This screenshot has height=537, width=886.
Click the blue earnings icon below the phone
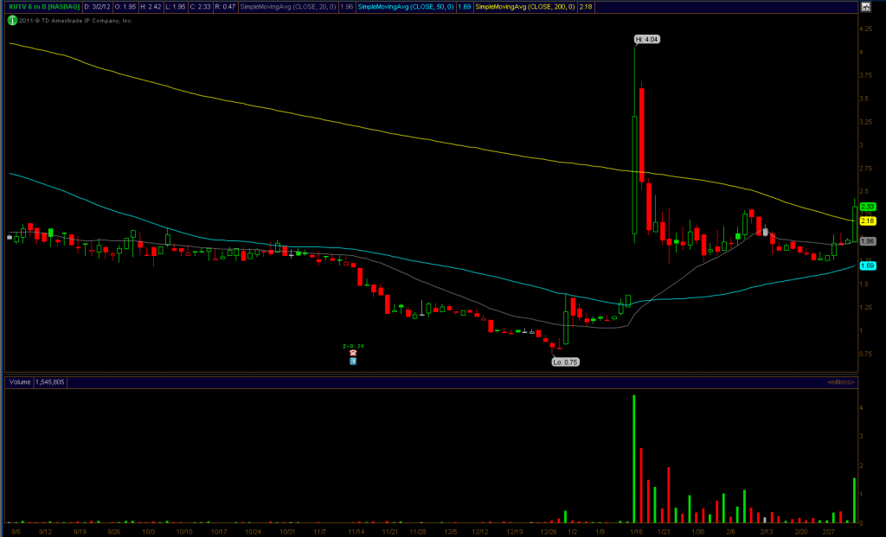coord(353,361)
